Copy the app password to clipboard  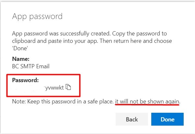[x=68, y=87]
